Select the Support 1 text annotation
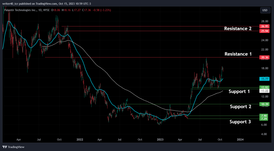The width and height of the screenshot is (274, 151). [x=239, y=91]
